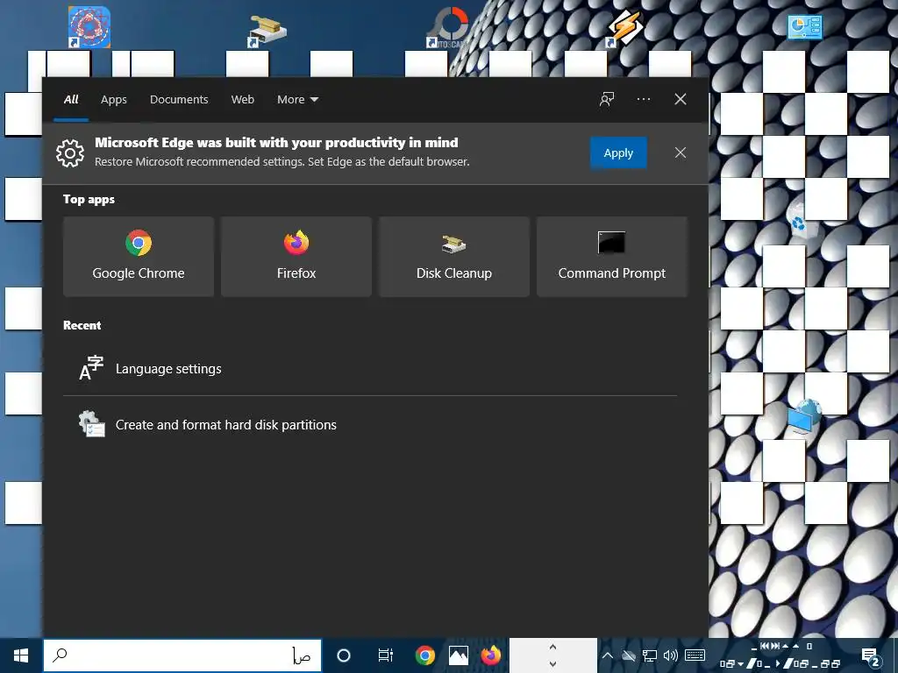This screenshot has width=898, height=673.
Task: Click the taskbar toolbar down arrow
Action: pos(552,664)
